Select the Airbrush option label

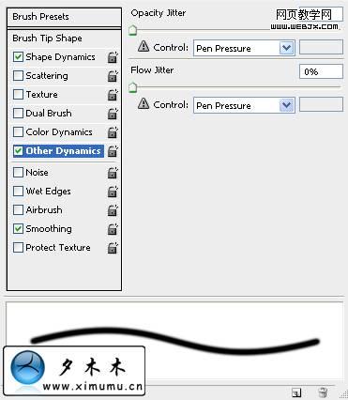click(44, 210)
